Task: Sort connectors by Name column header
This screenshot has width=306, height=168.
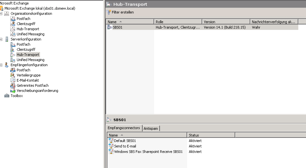Action: point(147,135)
